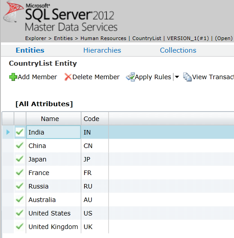Click the green plus Add Member icon

coord(13,77)
